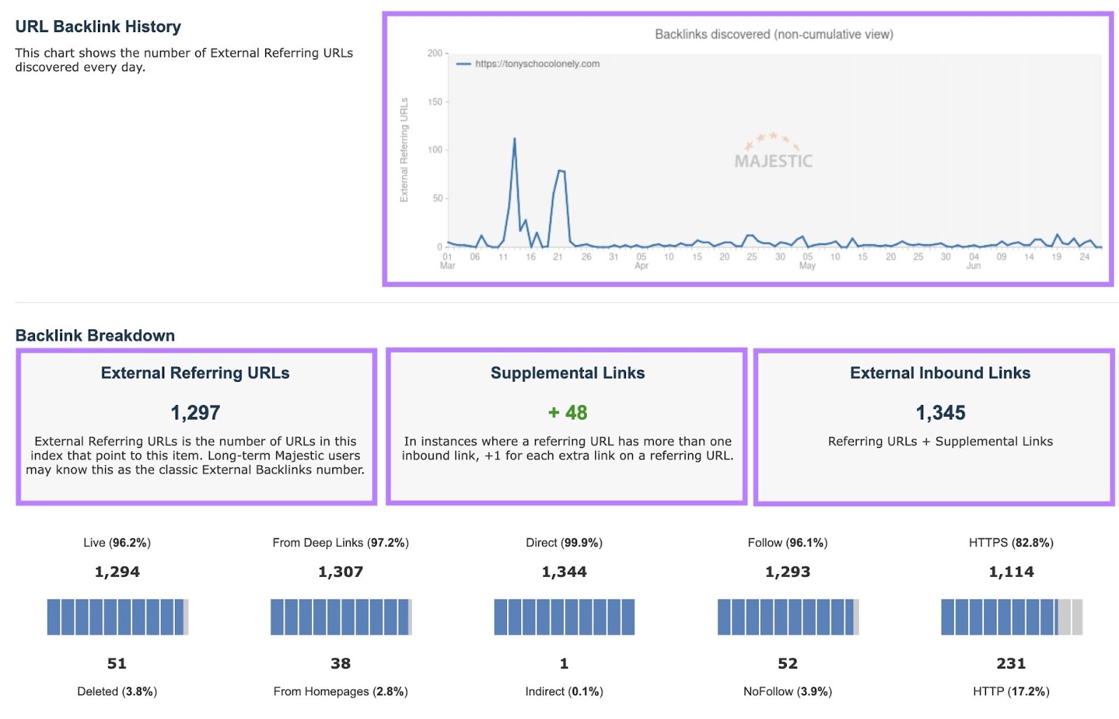
Task: Click the URL Backlink History heading
Action: pyautogui.click(x=98, y=27)
